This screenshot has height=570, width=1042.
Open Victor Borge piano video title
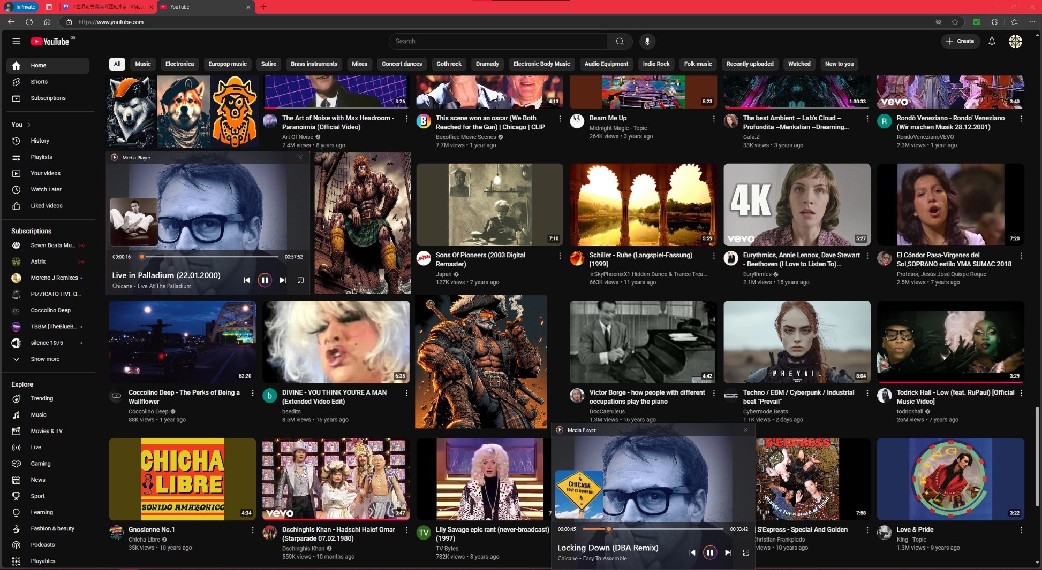pyautogui.click(x=647, y=397)
